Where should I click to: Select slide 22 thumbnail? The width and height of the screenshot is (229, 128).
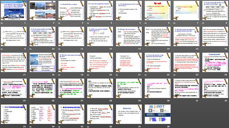(x=158, y=62)
